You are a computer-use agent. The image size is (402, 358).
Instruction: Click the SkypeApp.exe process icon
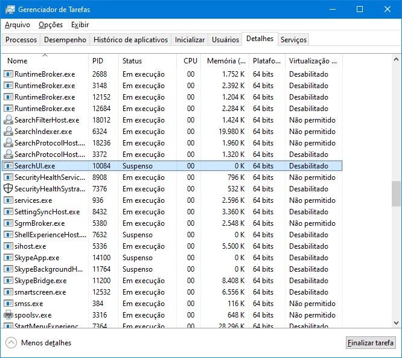pyautogui.click(x=8, y=258)
